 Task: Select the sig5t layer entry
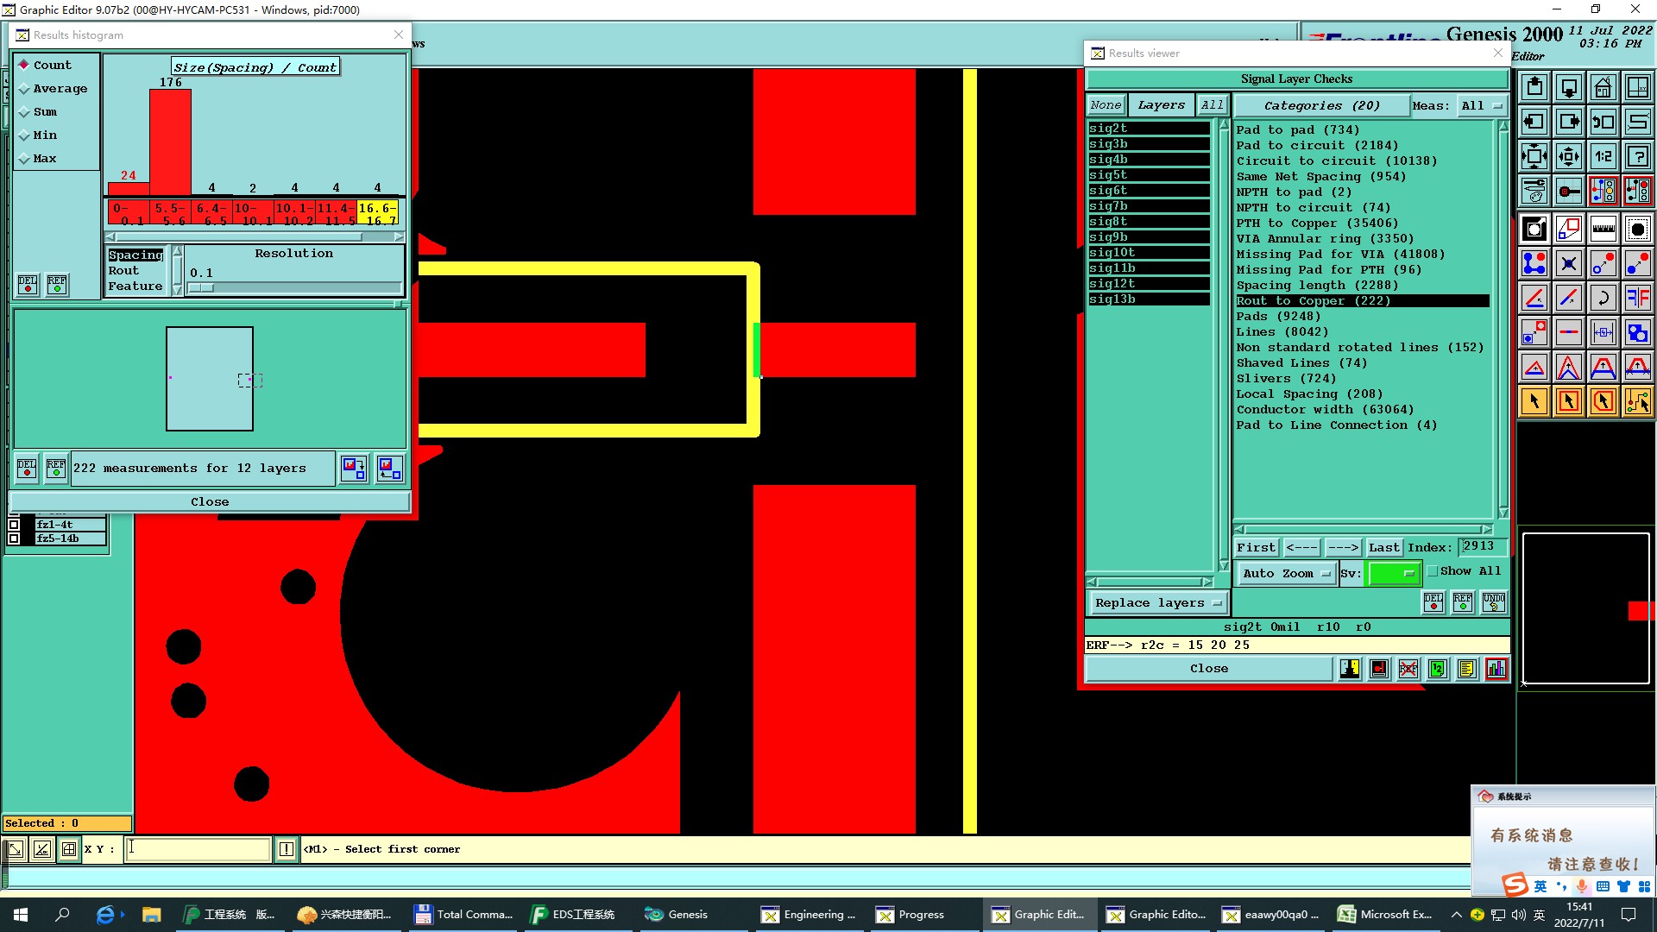1148,175
